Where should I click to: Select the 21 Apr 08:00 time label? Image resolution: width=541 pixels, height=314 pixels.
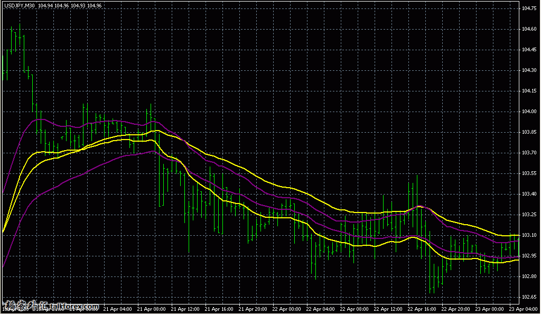point(151,309)
